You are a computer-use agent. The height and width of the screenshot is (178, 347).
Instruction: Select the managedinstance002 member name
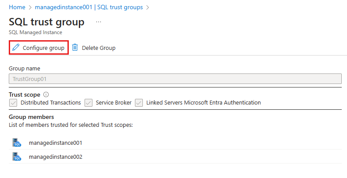pos(56,157)
